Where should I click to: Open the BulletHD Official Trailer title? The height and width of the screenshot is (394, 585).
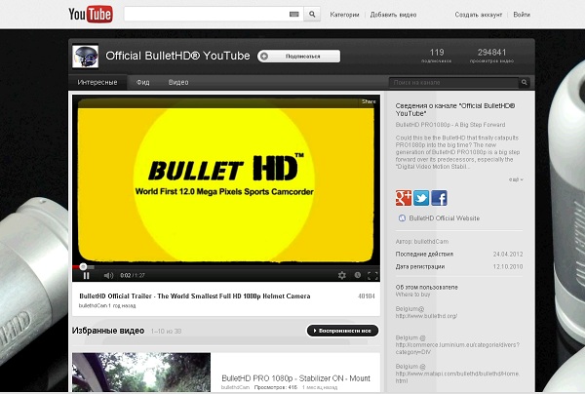[195, 295]
